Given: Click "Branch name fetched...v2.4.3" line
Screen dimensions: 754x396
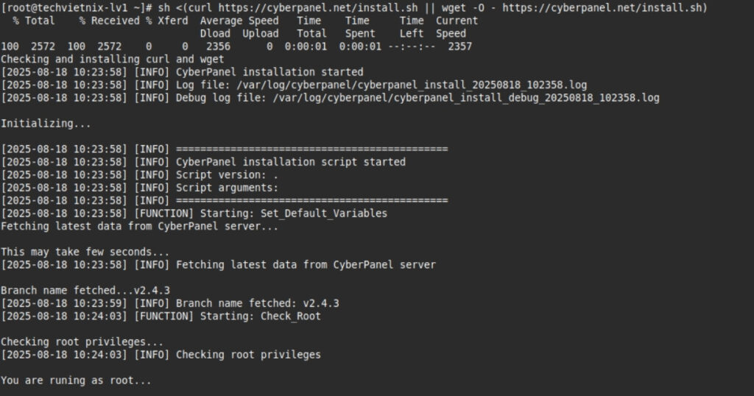Looking at the screenshot, I should click(85, 290).
